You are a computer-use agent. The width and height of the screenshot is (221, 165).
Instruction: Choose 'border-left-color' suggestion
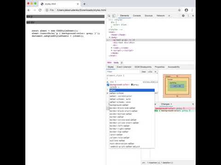pos(132,126)
